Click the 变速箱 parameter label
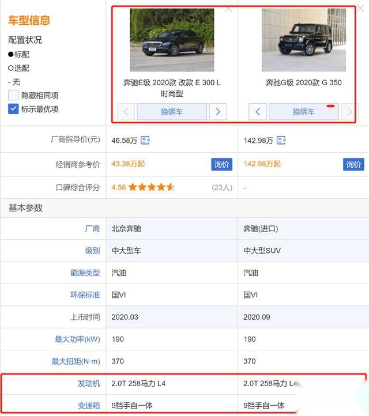Viewport: 369px width, 416px height. 89,406
